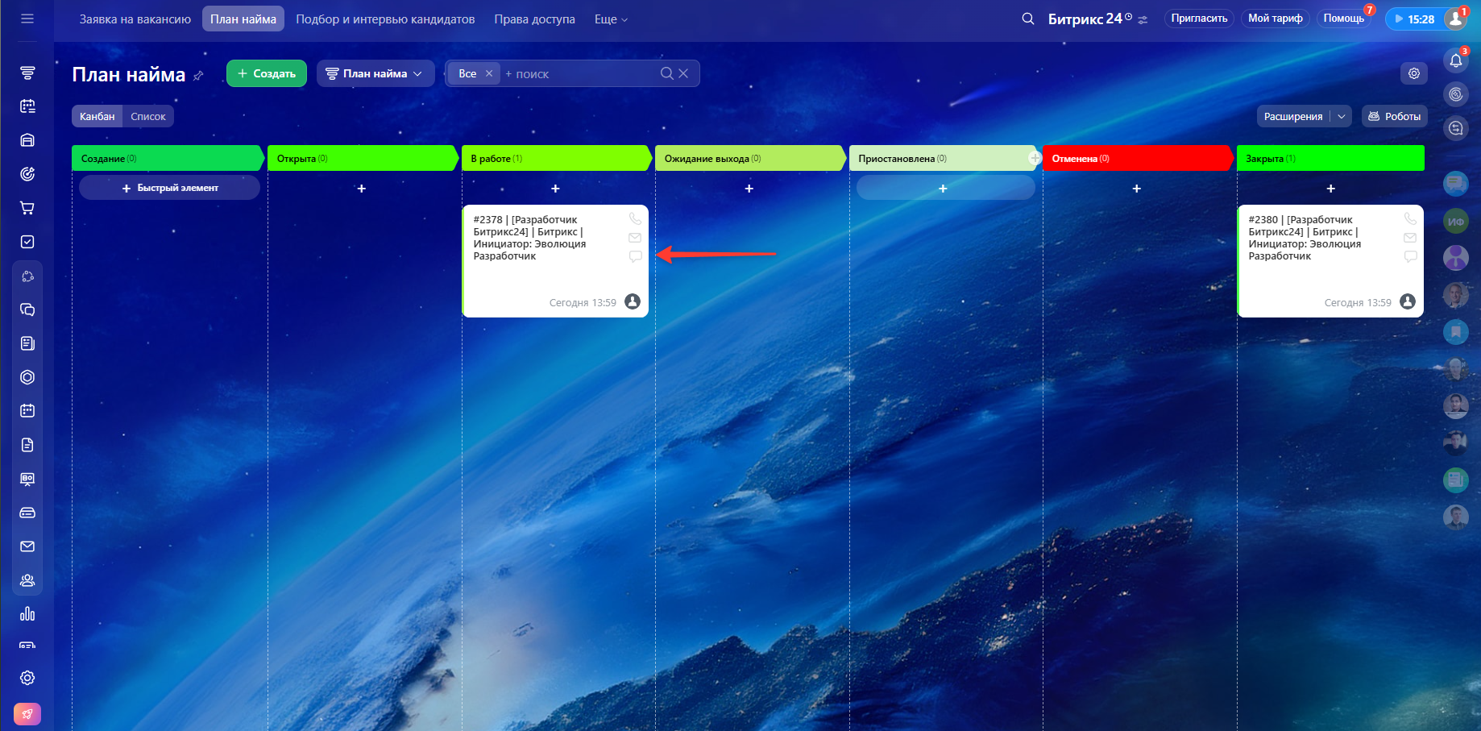Open the warehouse icon in left sidebar
The height and width of the screenshot is (731, 1481).
tap(27, 140)
